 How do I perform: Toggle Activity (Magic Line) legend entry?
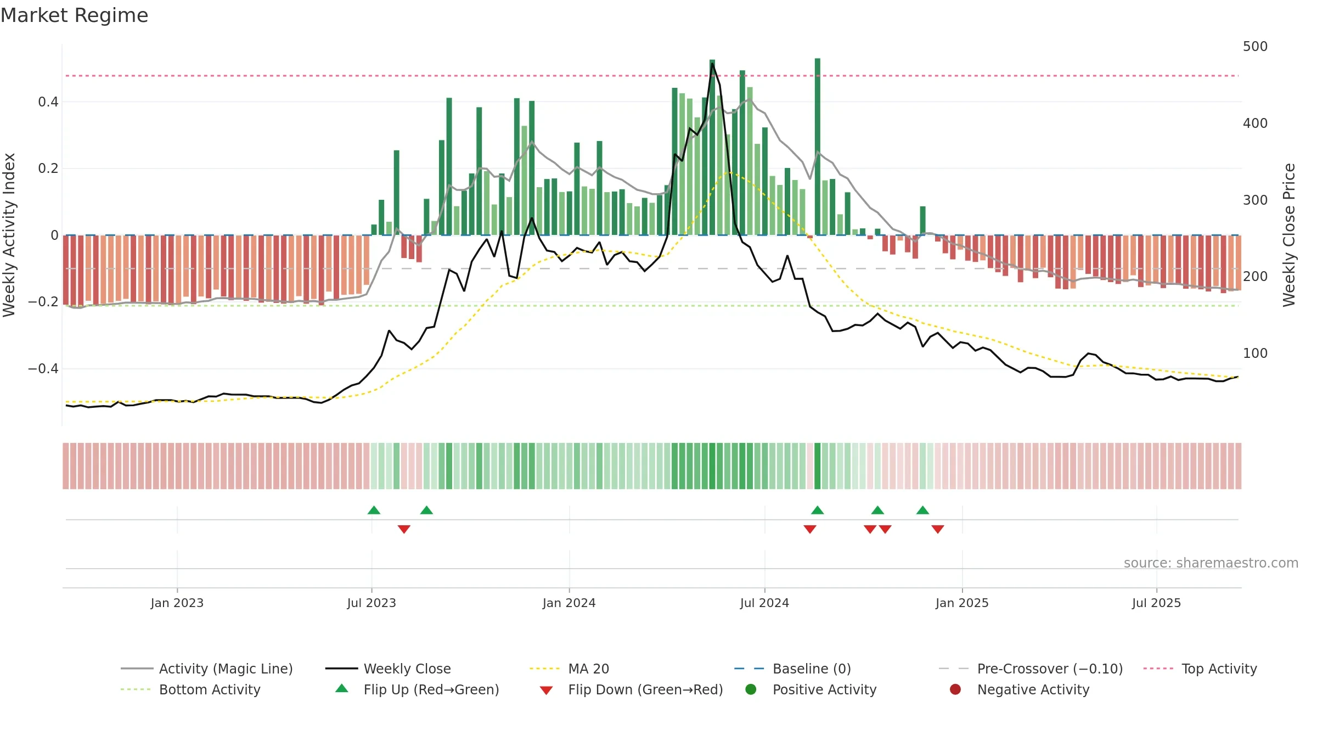pyautogui.click(x=207, y=669)
